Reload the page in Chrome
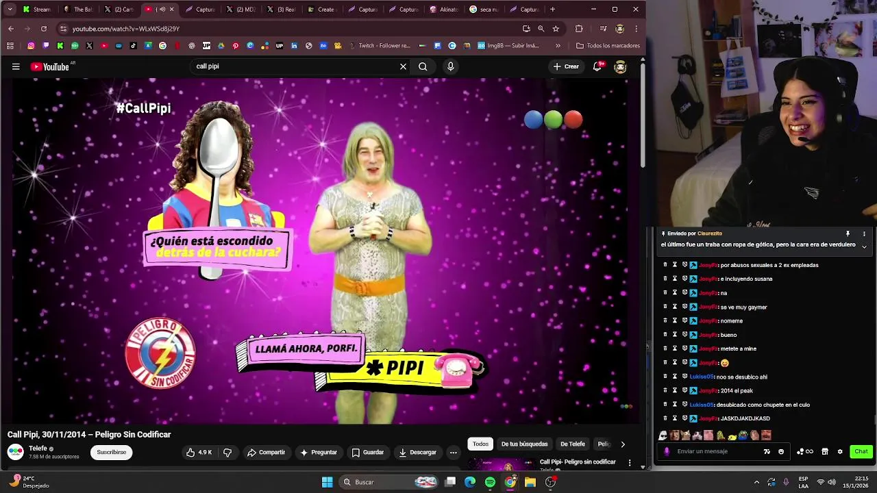This screenshot has height=493, width=877. 44,29
